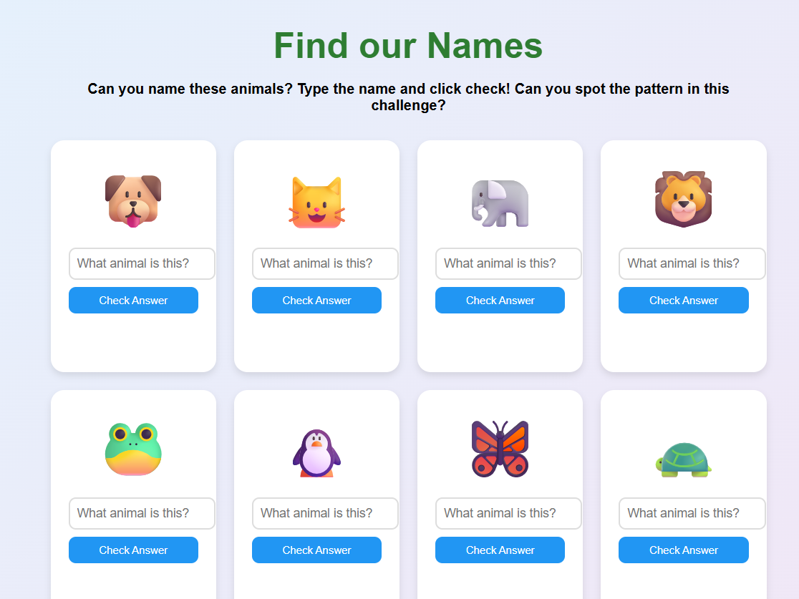Click Check Answer under the cat

(316, 301)
